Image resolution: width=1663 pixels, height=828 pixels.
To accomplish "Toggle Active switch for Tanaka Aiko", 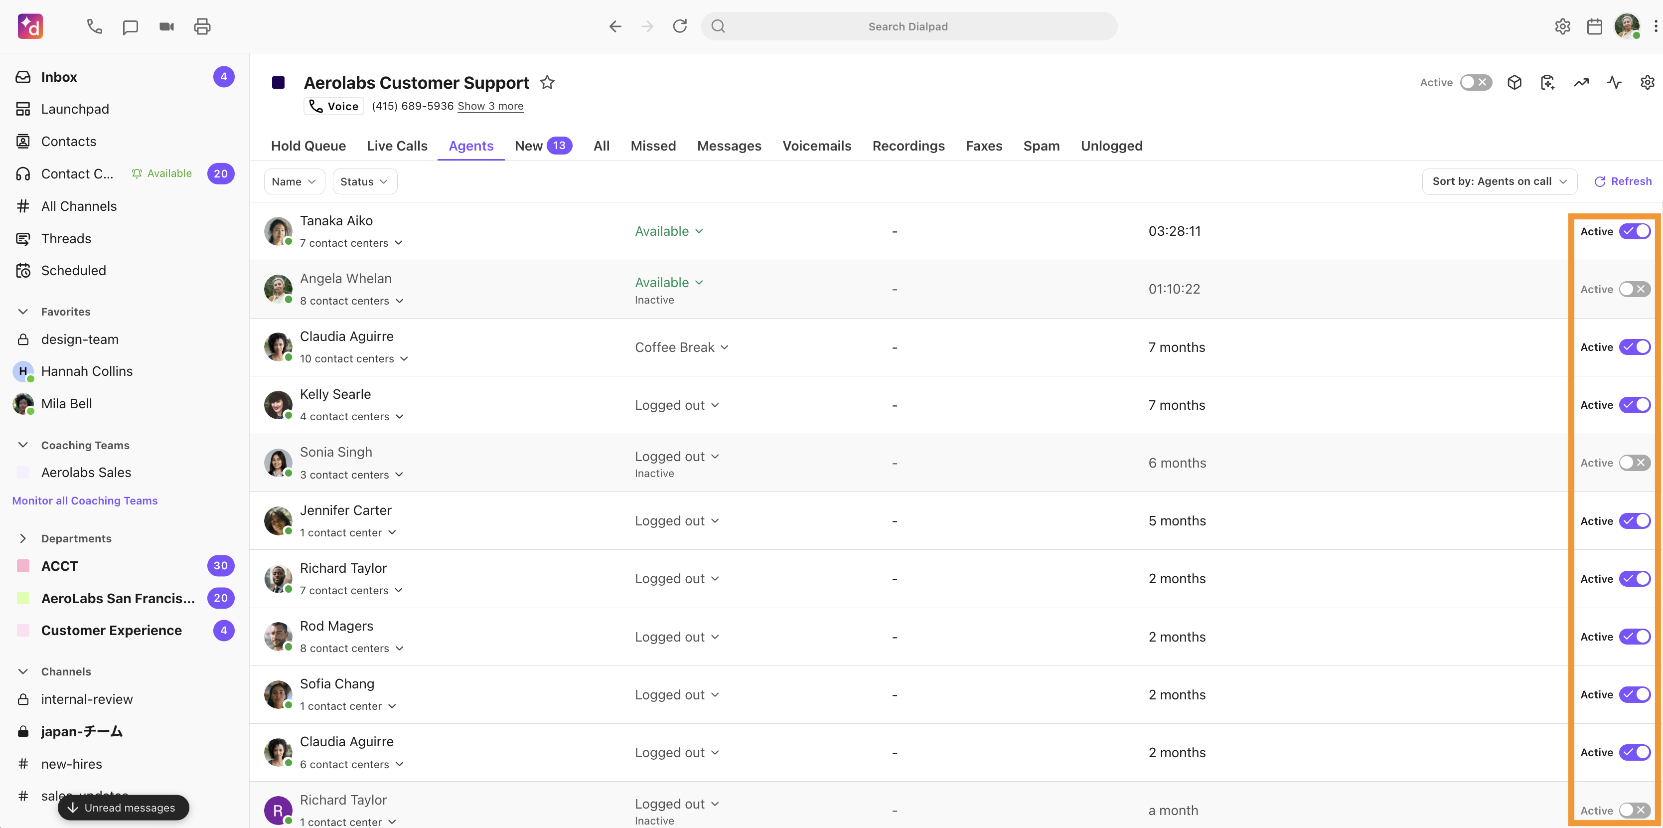I will pos(1635,231).
